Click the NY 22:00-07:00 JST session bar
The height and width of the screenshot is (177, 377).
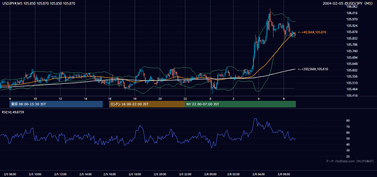[x=240, y=104]
